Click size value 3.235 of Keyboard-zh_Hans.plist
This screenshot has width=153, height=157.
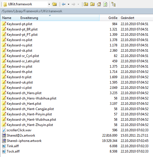tap(113, 93)
